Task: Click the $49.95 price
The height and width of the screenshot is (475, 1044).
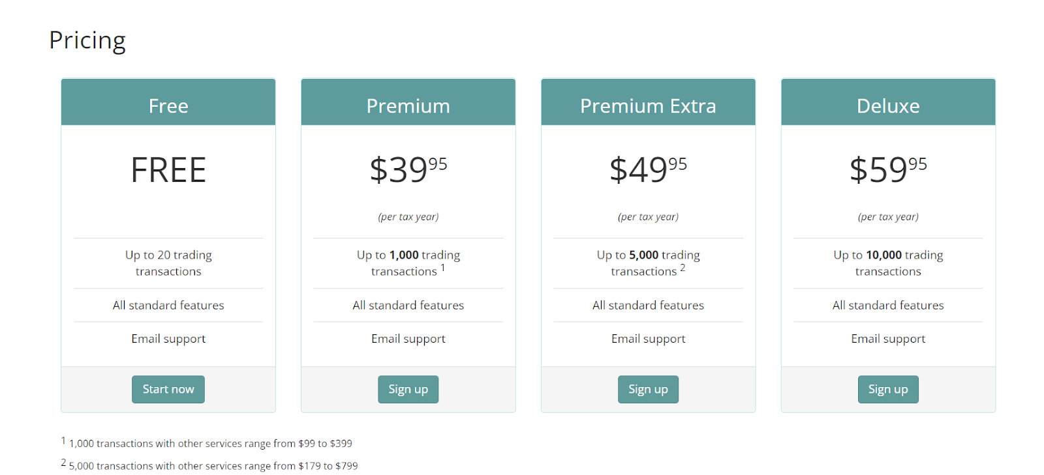Action: point(648,170)
